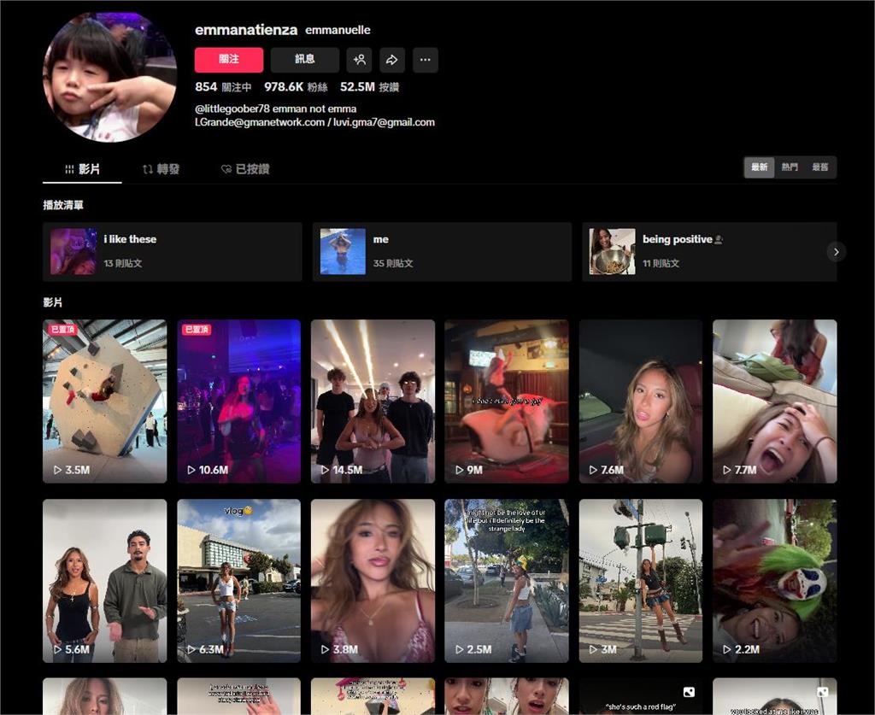875x715 pixels.
Task: Click the add-friend person icon button
Action: (x=359, y=60)
